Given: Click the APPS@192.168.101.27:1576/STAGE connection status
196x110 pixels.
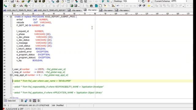Looking at the screenshot, I should [34, 105].
